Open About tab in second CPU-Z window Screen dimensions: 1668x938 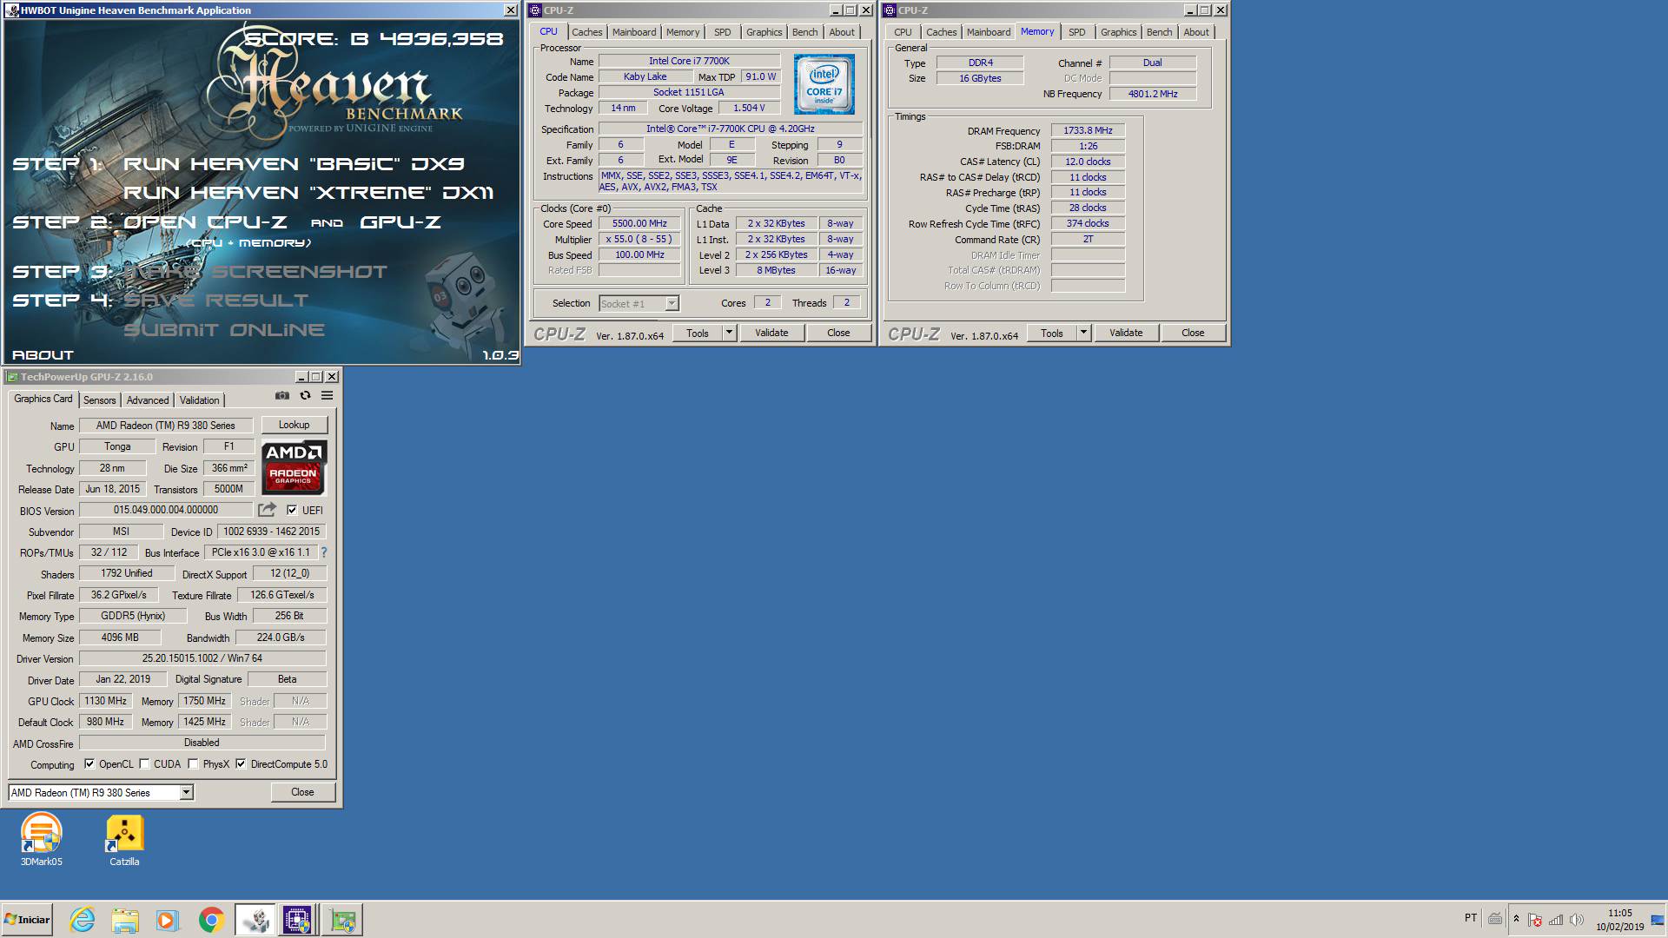[x=1195, y=32]
